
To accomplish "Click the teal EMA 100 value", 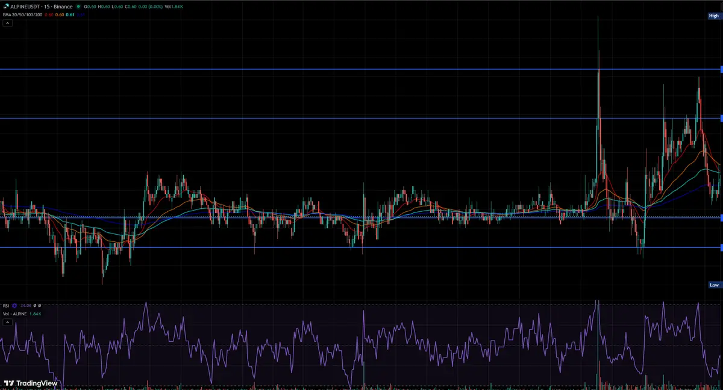I will pos(69,14).
